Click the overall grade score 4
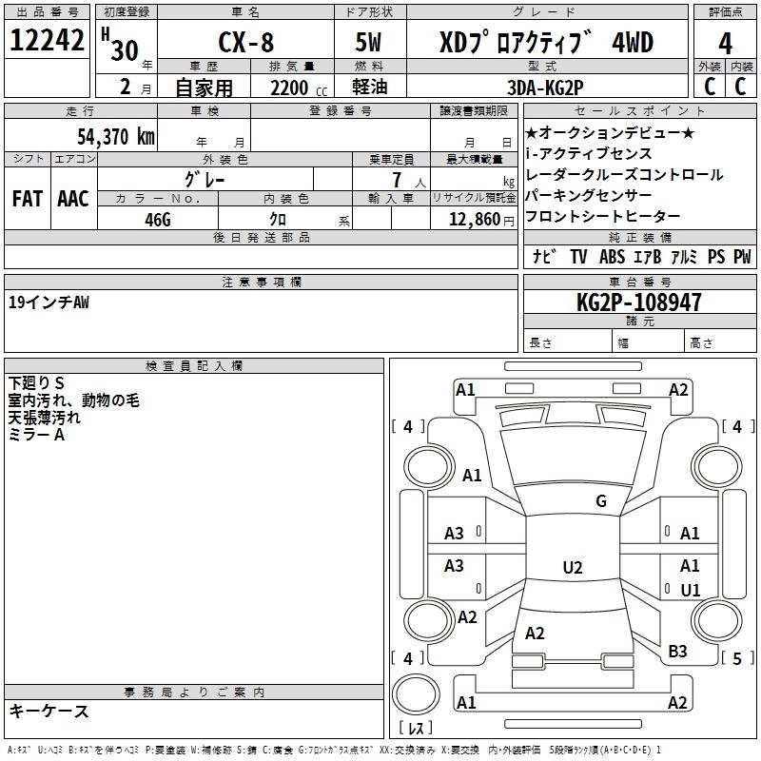Screen dimensions: 761x761 (x=725, y=43)
